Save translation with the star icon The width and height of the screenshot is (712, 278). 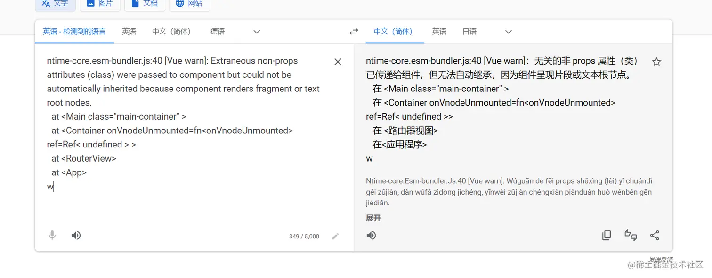(656, 62)
